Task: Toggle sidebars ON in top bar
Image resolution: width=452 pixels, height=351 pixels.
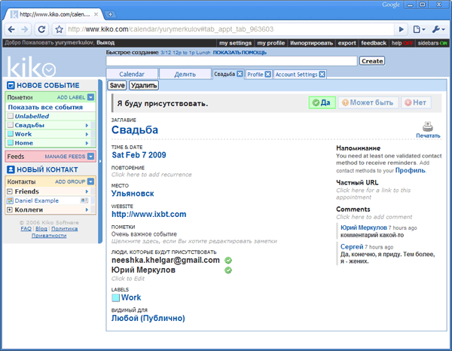Action: (x=432, y=43)
